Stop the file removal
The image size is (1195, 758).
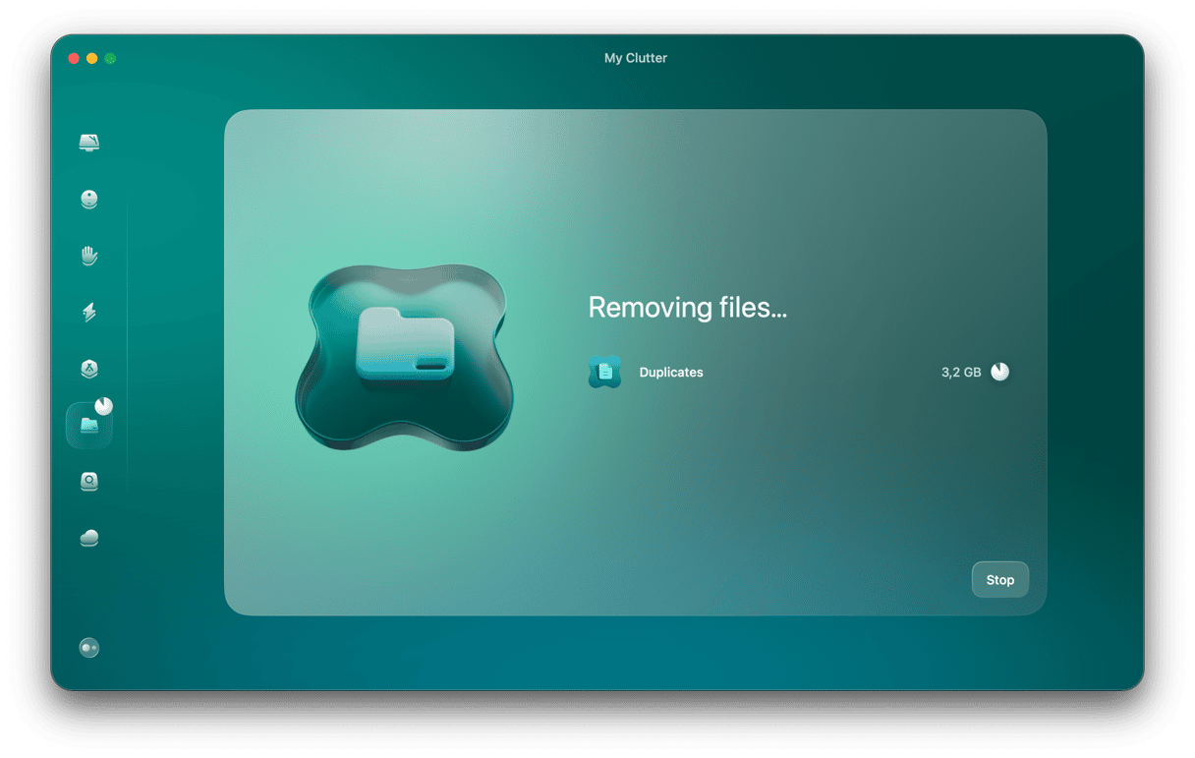(1000, 580)
